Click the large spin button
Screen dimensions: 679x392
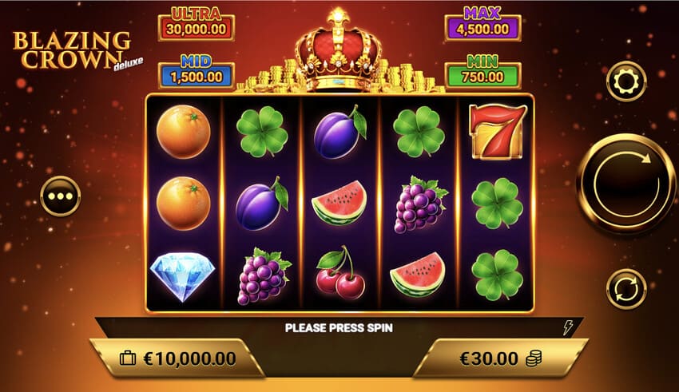[626, 184]
